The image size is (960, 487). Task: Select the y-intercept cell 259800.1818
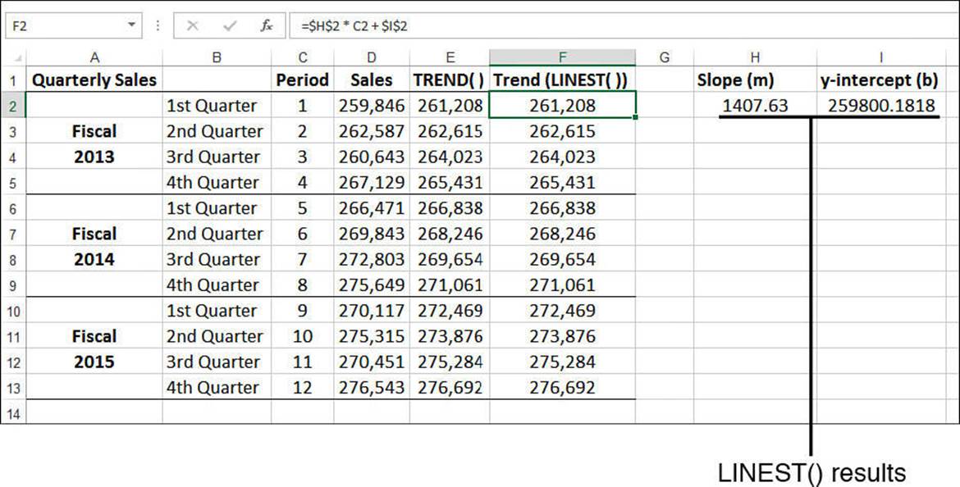881,106
